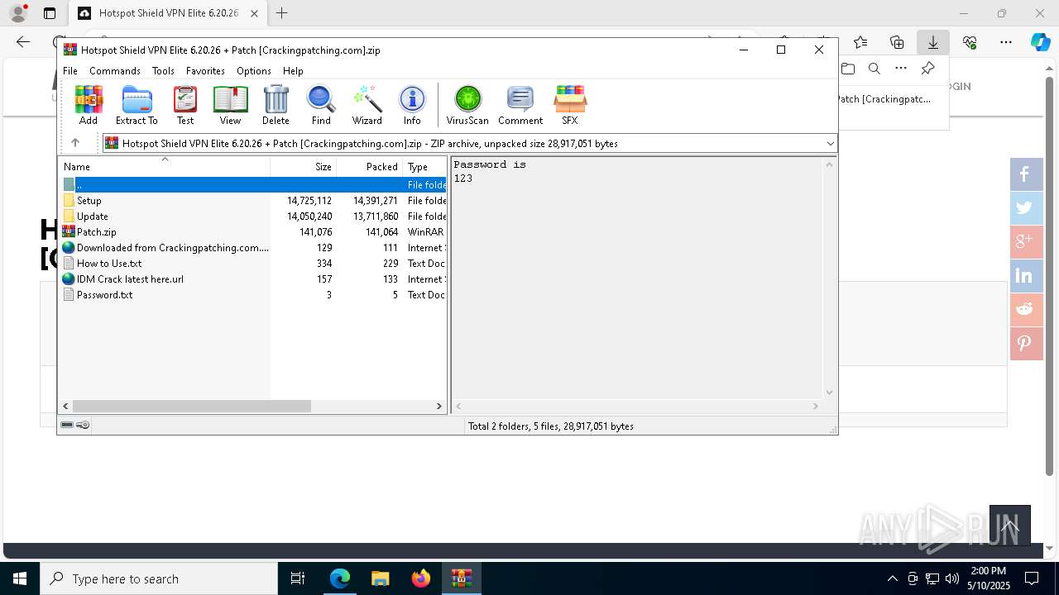Share on Reddit sidebar icon
The height and width of the screenshot is (595, 1059).
[1024, 310]
